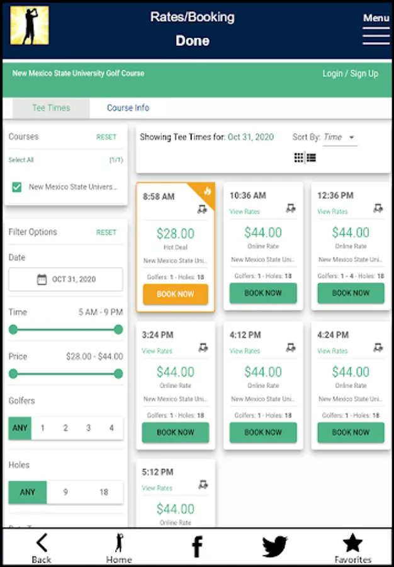The width and height of the screenshot is (394, 567).
Task: Switch to Course Info tab
Action: (128, 108)
